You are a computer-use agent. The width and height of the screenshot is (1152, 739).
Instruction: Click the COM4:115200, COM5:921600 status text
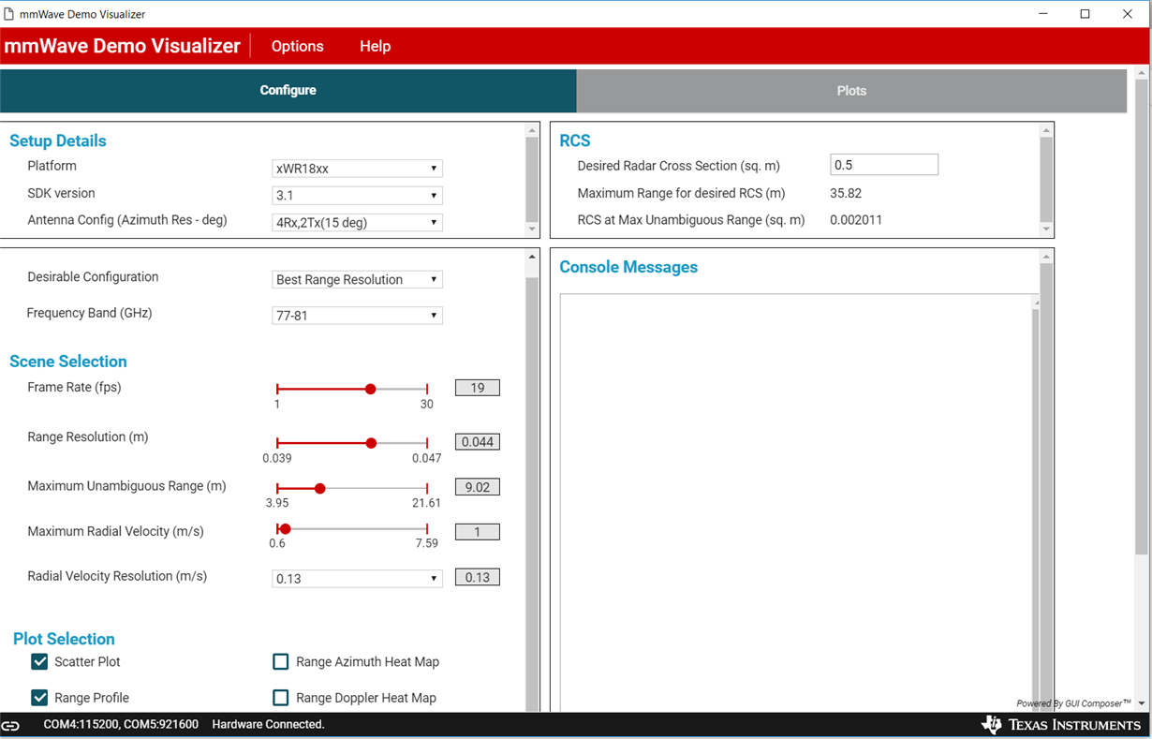(121, 725)
